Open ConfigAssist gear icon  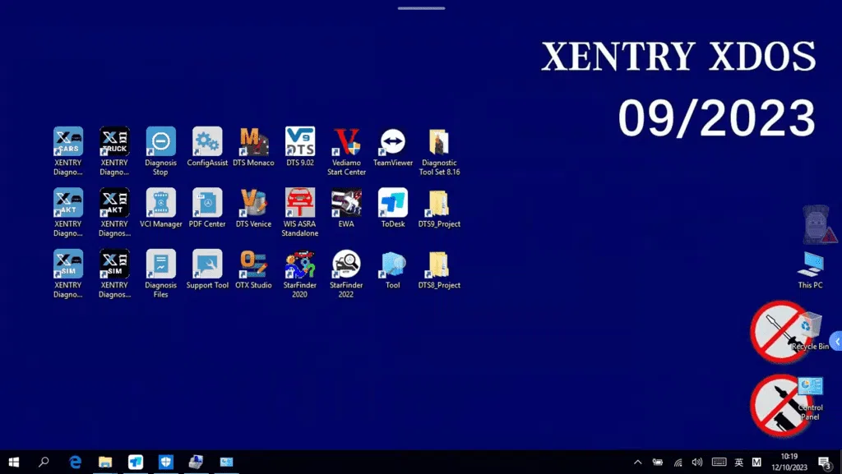pos(207,142)
